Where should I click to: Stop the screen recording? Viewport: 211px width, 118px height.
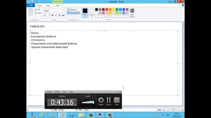117,101
